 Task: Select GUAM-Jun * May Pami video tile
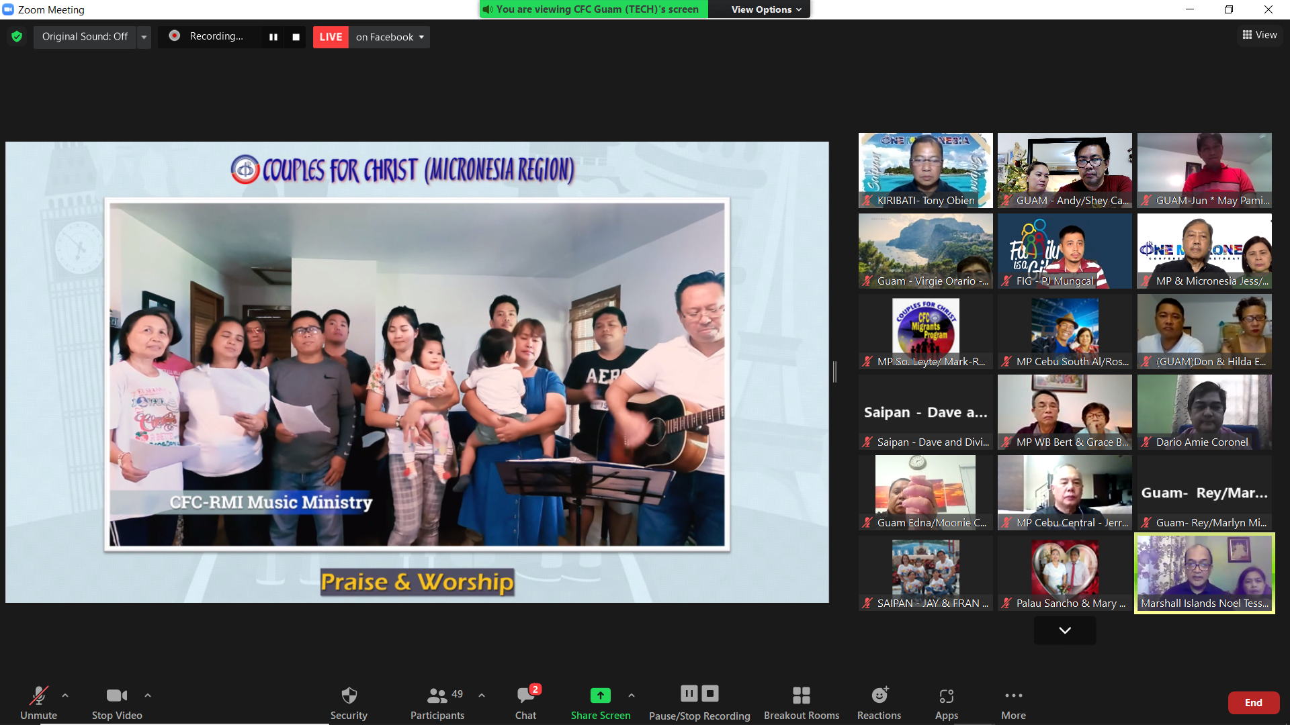[x=1205, y=171]
